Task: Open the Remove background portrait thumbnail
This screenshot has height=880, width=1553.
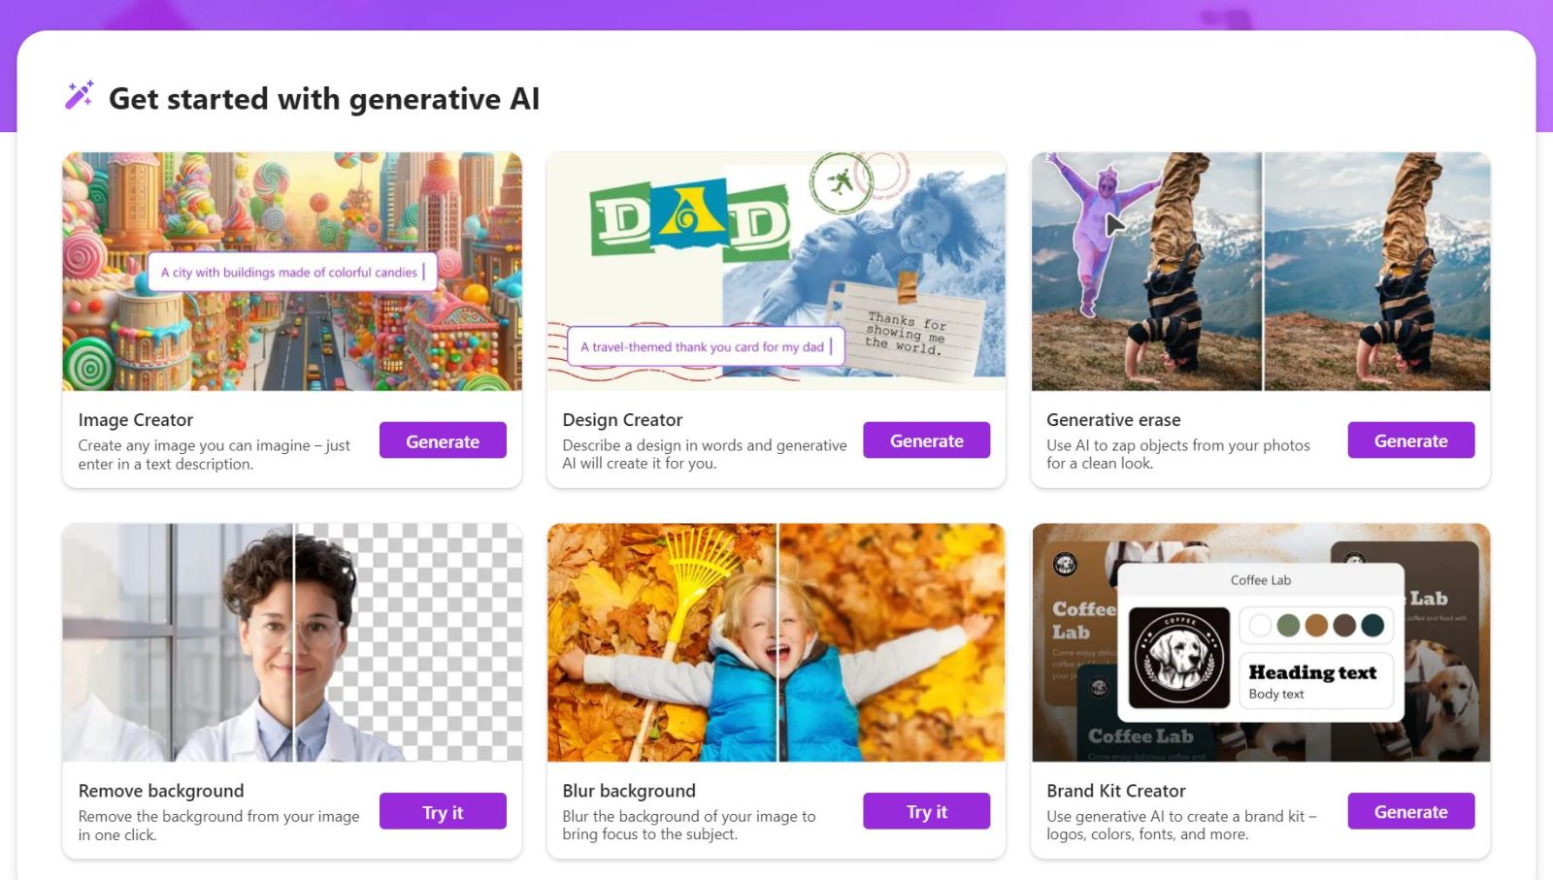Action: tap(292, 642)
